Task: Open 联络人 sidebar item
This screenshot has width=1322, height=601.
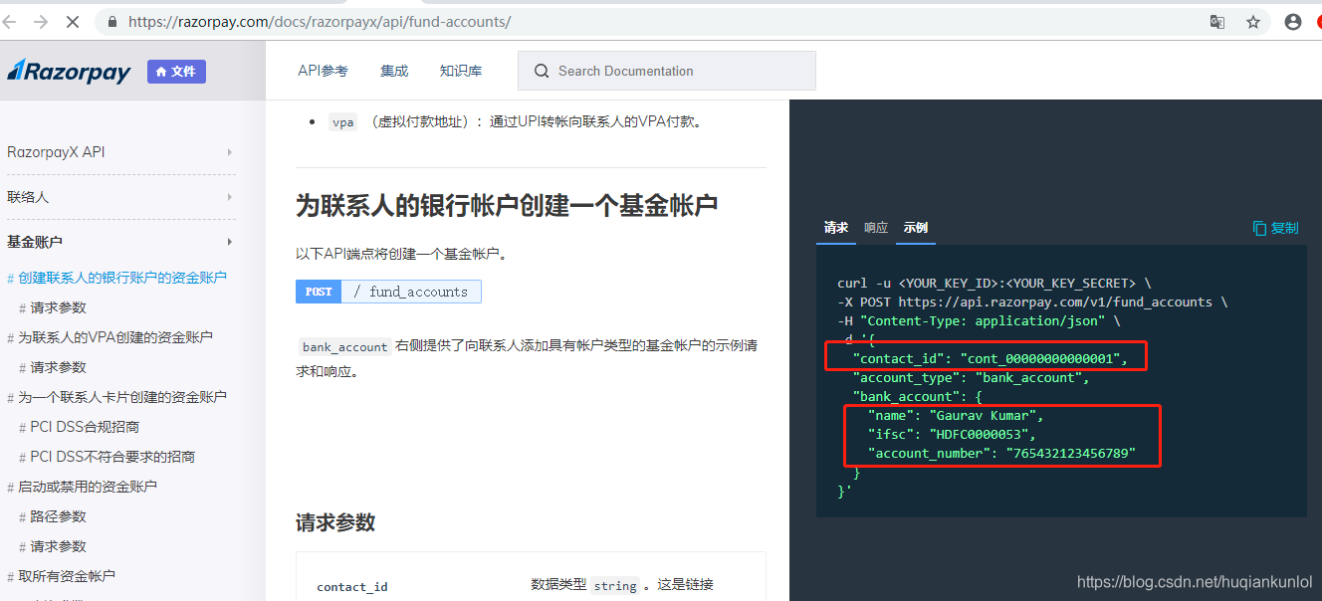Action: click(x=28, y=197)
